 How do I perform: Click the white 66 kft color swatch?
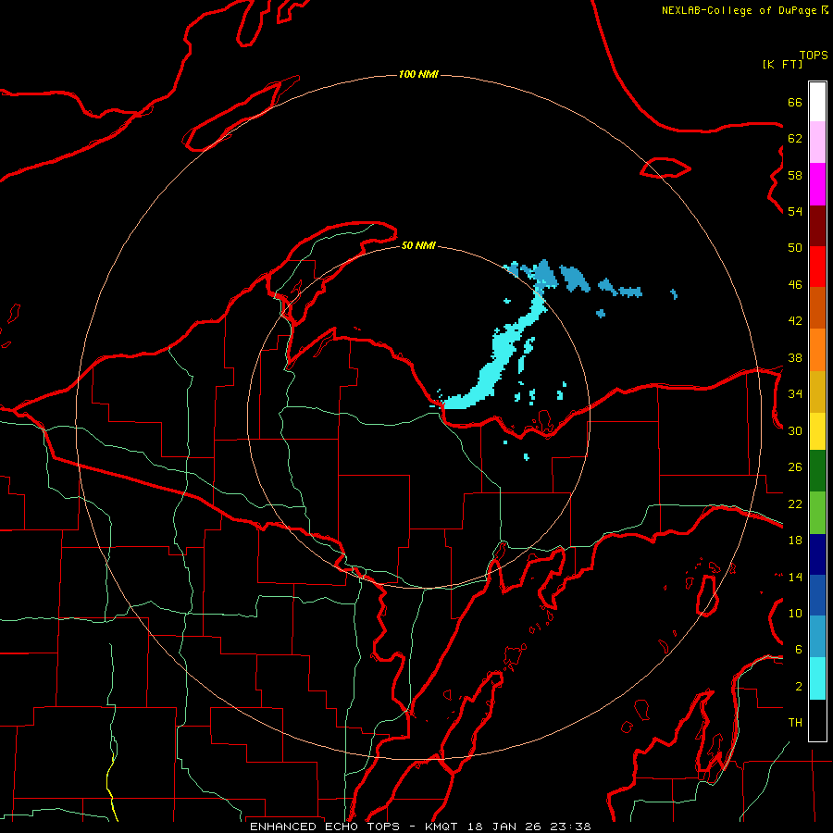tap(817, 102)
